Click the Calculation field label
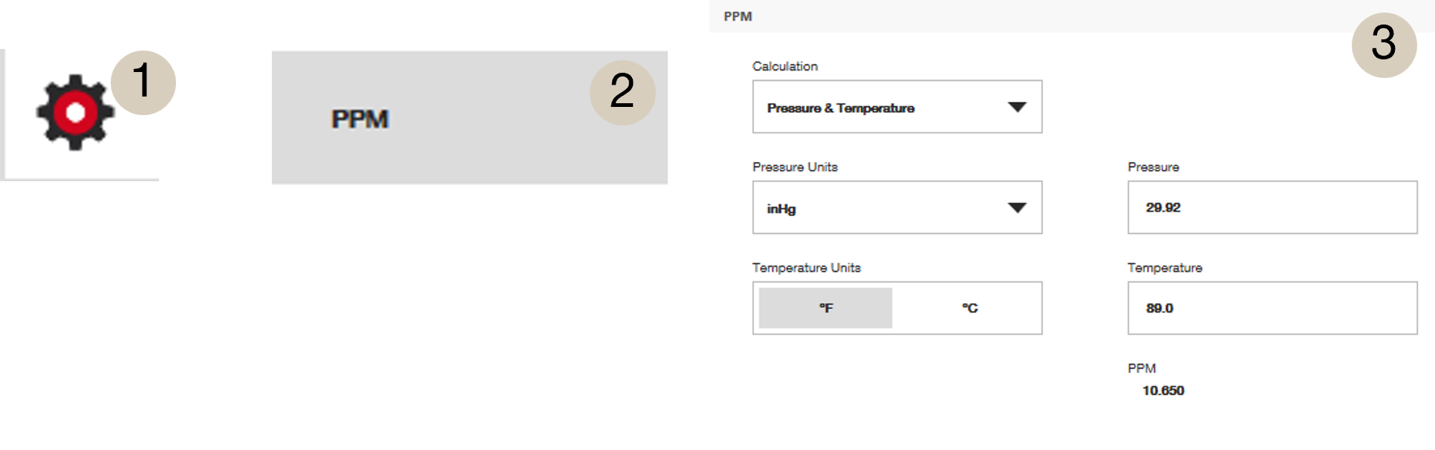 (x=784, y=66)
